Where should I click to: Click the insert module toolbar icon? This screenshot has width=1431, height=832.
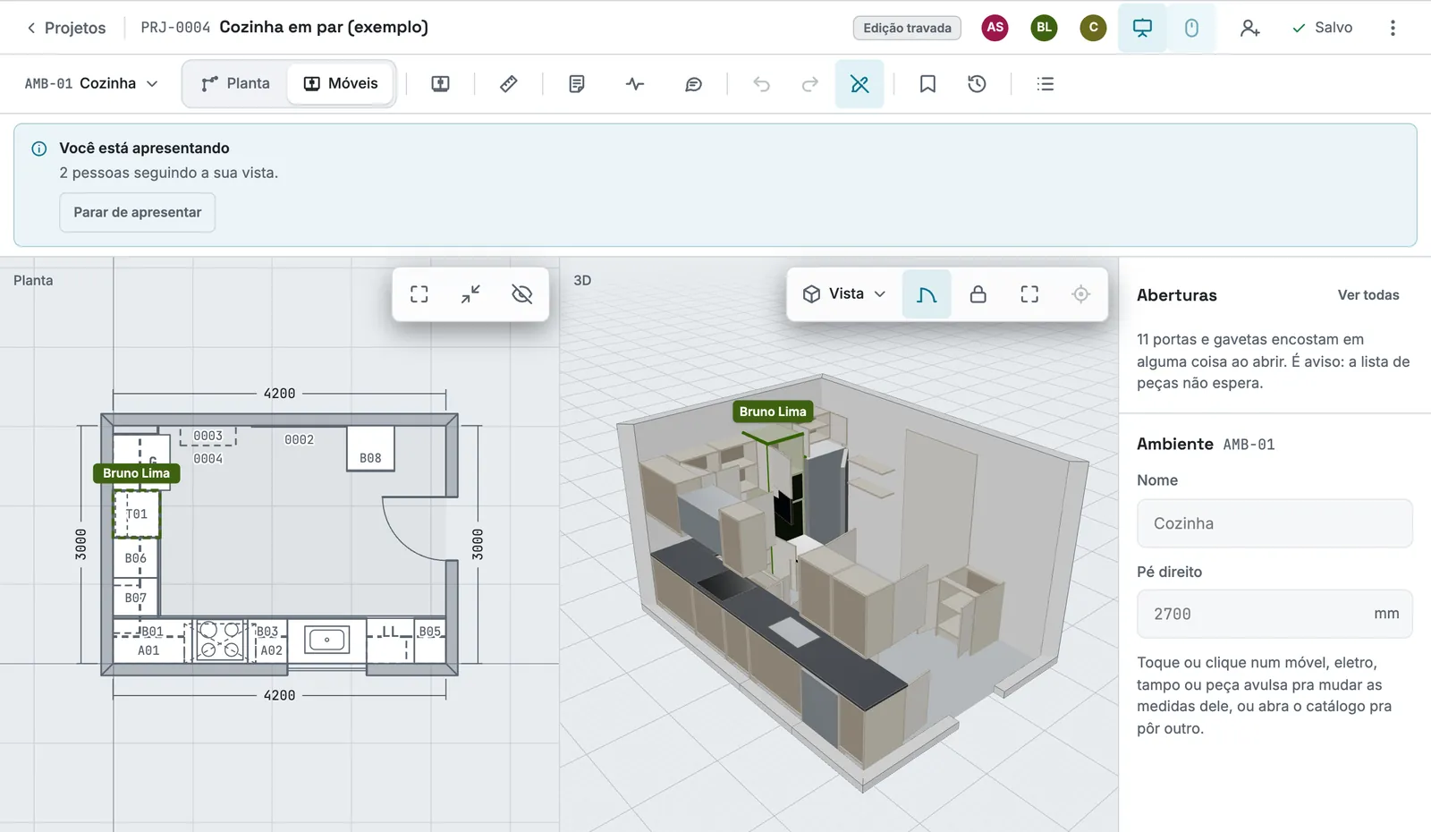pos(440,84)
